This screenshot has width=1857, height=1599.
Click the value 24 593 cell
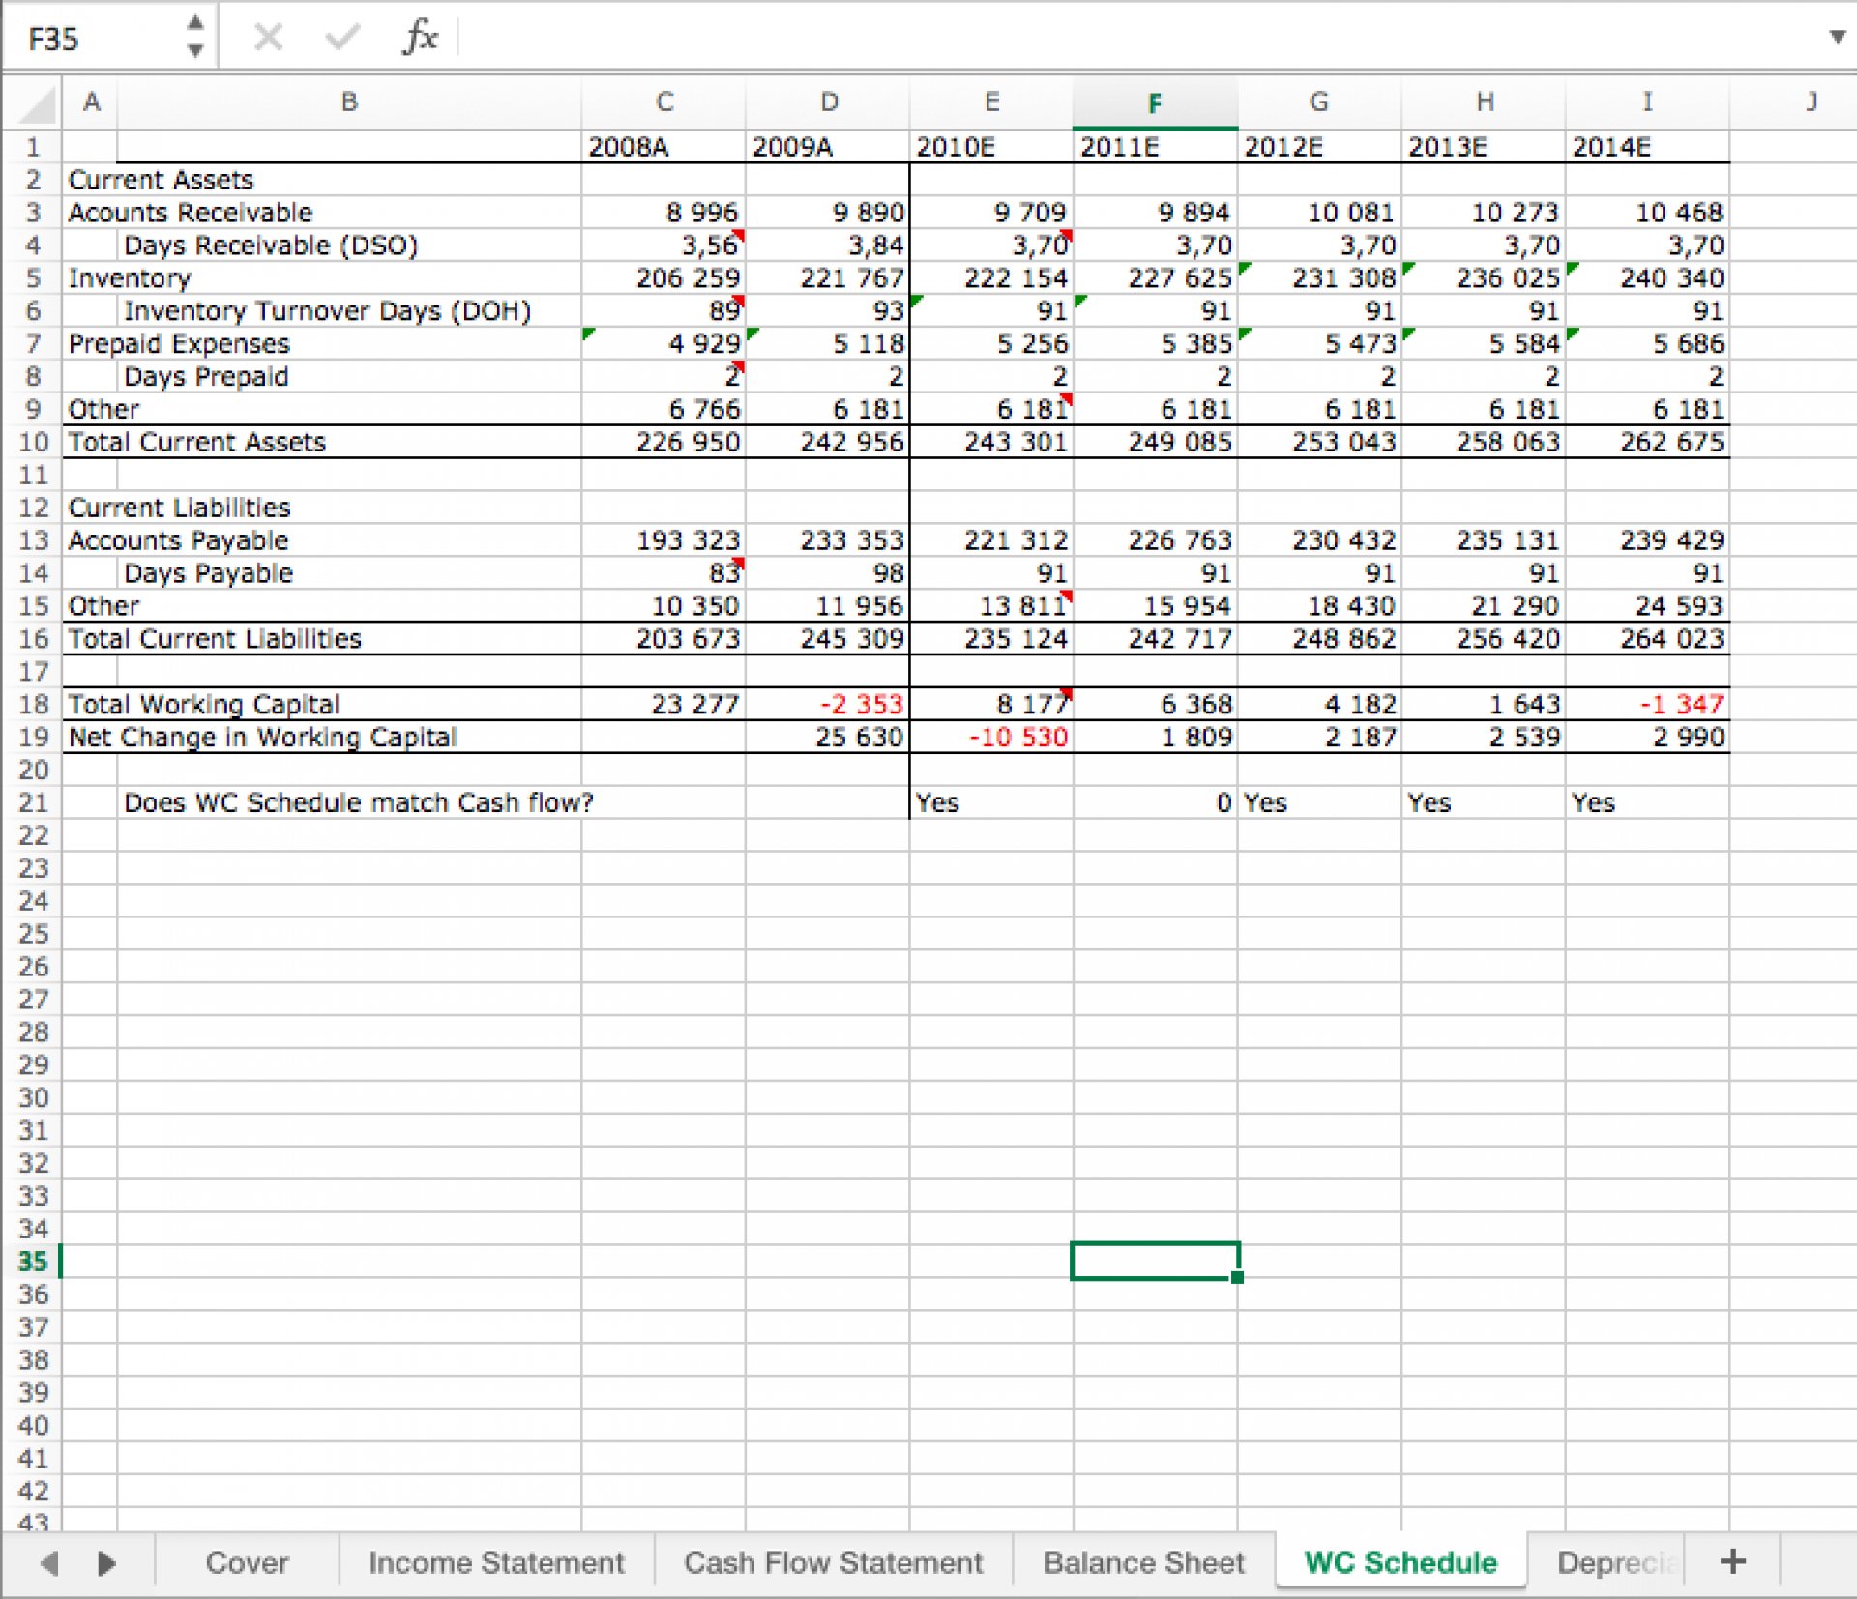click(1647, 606)
